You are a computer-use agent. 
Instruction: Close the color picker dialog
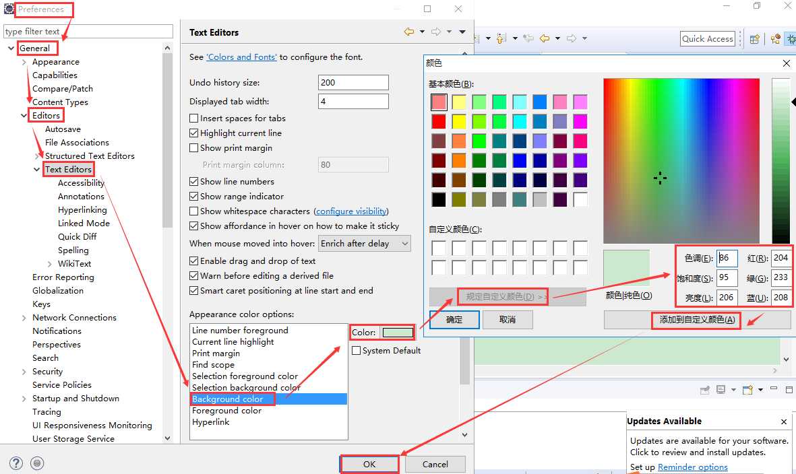click(787, 63)
